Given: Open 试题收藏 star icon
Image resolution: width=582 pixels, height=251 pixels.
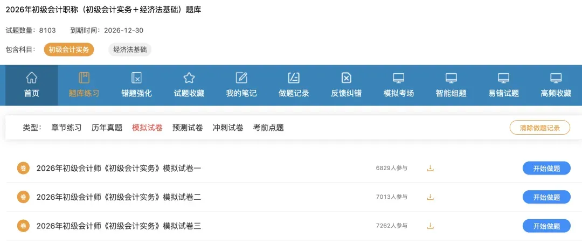Looking at the screenshot, I should tap(189, 78).
